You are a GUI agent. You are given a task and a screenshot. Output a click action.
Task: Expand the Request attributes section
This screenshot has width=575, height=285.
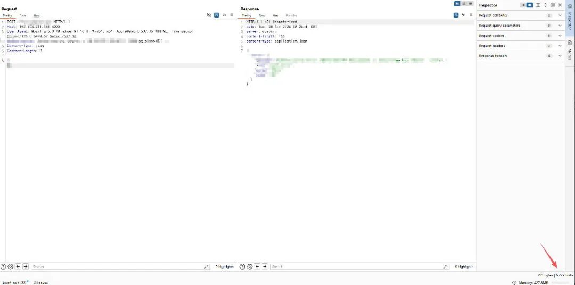click(x=560, y=15)
